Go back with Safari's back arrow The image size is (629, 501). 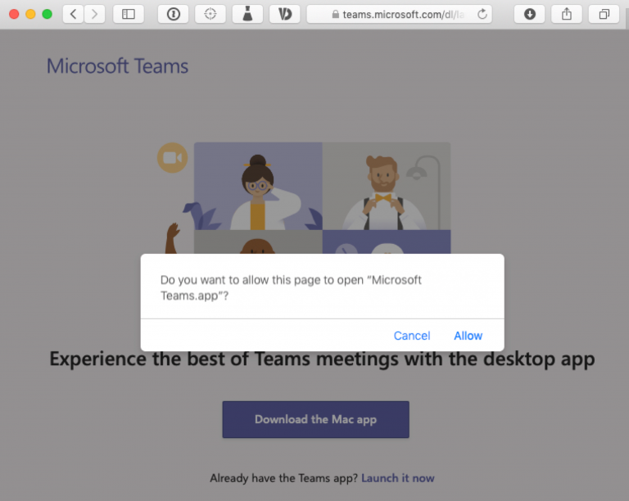[74, 15]
